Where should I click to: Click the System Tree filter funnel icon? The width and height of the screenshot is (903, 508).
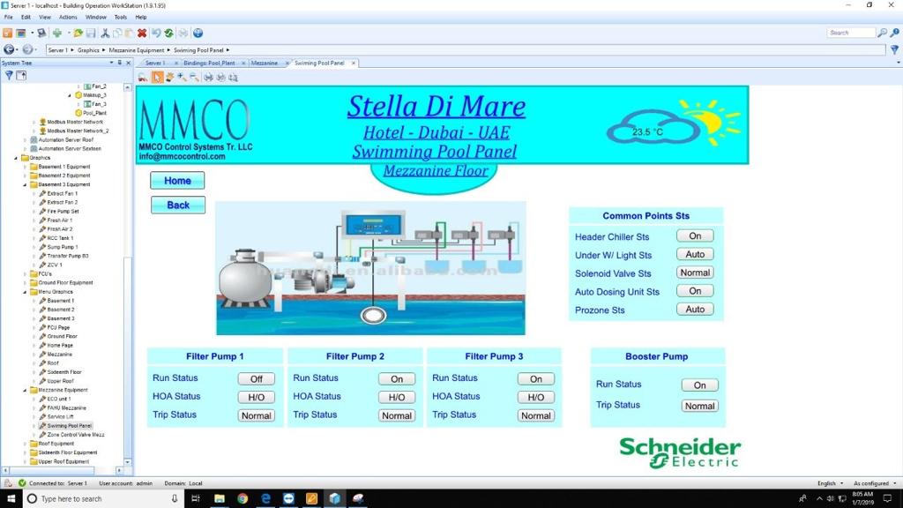(9, 76)
